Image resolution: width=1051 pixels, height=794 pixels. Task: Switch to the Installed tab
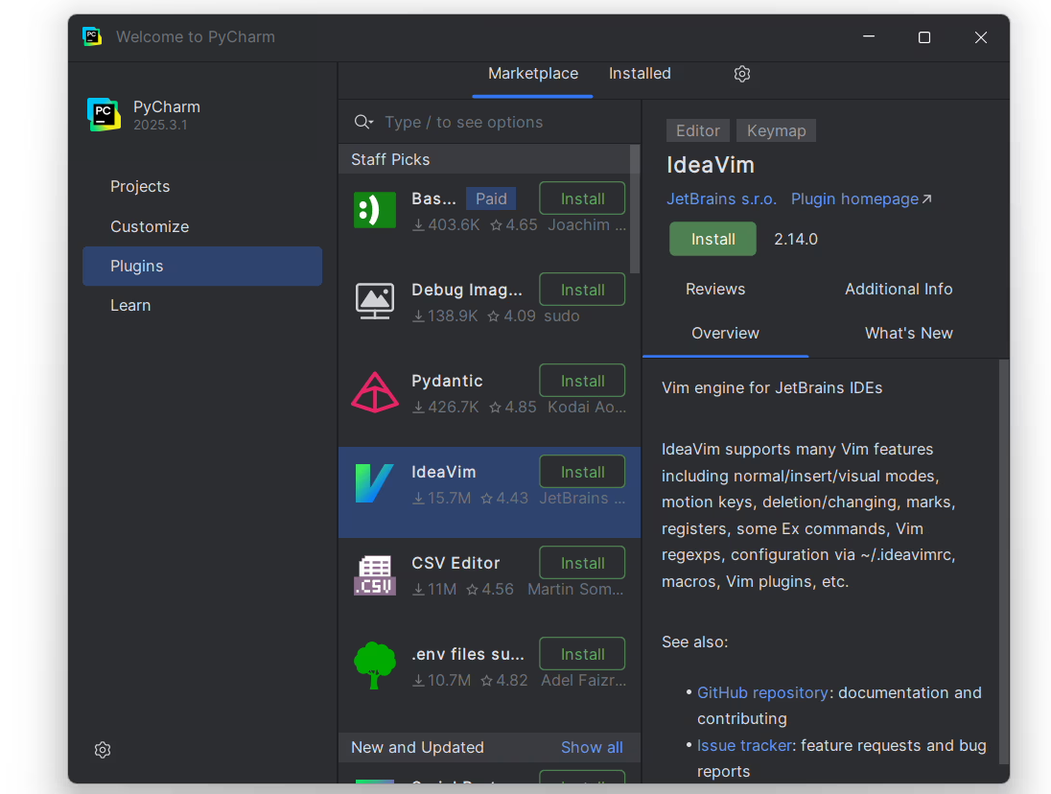click(640, 74)
